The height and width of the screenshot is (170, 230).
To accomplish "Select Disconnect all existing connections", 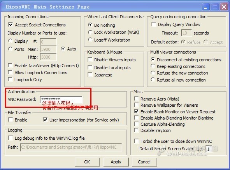I will coord(153,59).
